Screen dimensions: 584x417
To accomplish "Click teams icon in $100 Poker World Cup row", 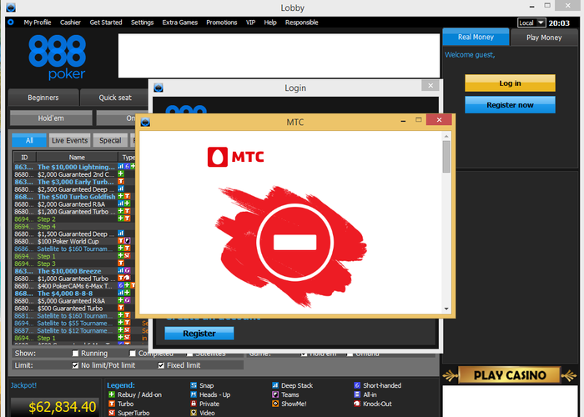I will 128,241.
